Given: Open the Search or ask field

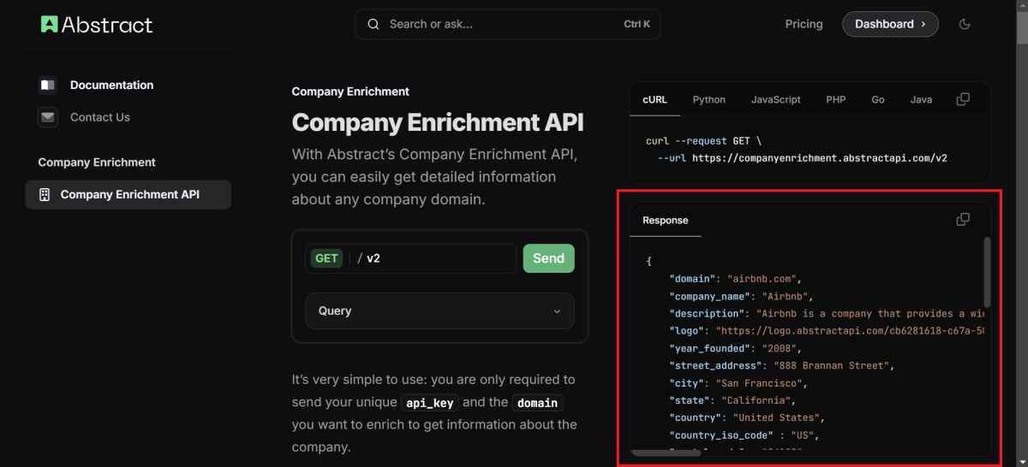Looking at the screenshot, I should (508, 24).
